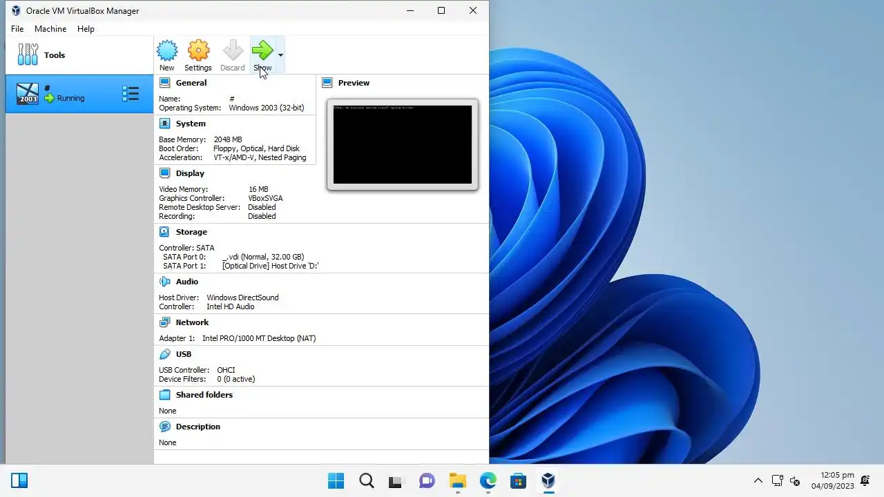Screen dimensions: 884x497
Task: Click the Display section icon
Action: click(x=164, y=173)
